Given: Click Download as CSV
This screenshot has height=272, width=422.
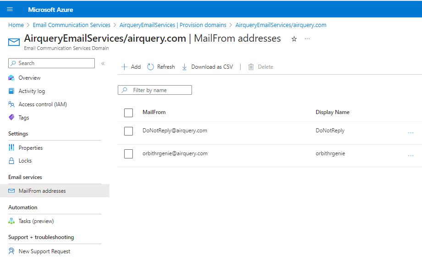Looking at the screenshot, I should (x=212, y=67).
